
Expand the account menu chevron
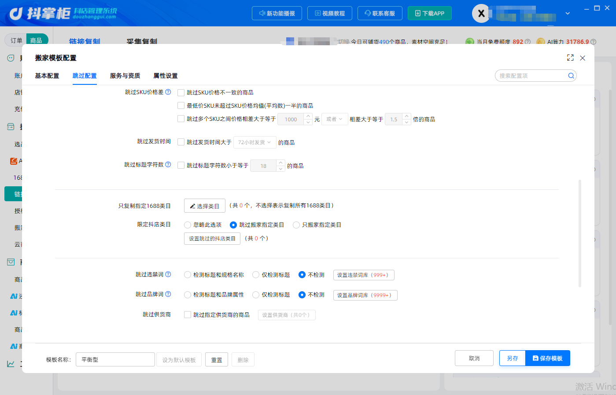tap(568, 13)
